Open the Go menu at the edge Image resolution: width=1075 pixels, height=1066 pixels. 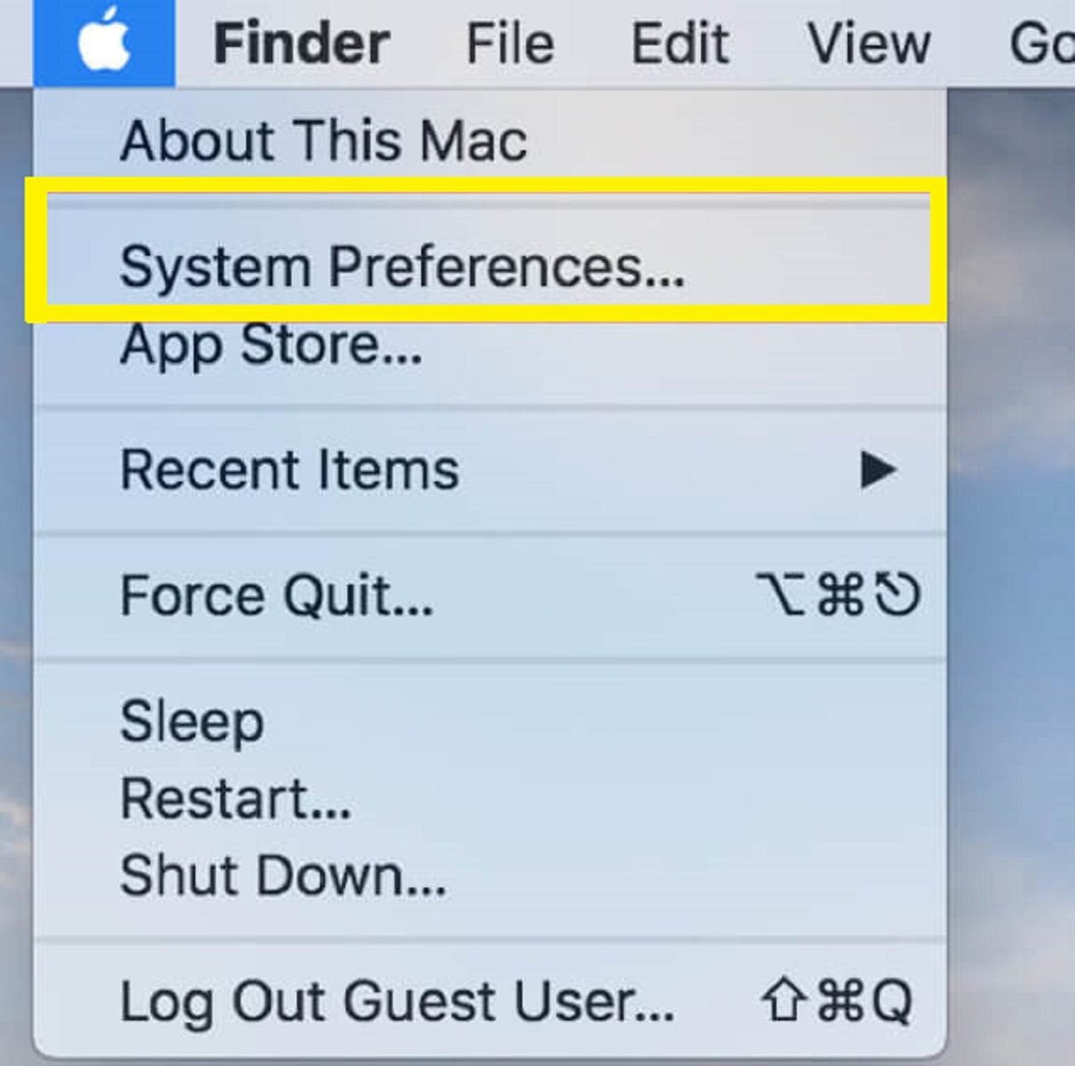(1041, 43)
